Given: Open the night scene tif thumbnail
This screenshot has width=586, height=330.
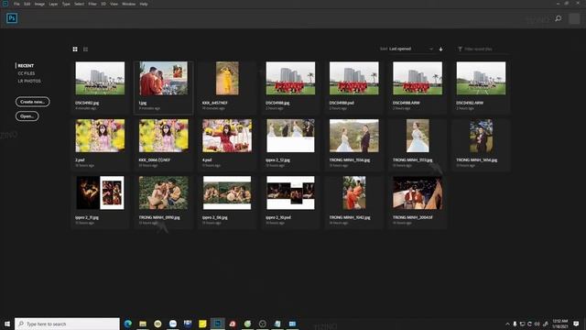Looking at the screenshot, I should point(418,192).
